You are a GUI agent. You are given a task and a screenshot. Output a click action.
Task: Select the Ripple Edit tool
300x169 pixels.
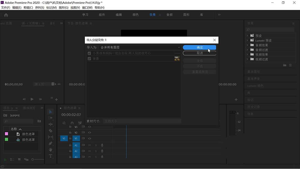click(50, 124)
